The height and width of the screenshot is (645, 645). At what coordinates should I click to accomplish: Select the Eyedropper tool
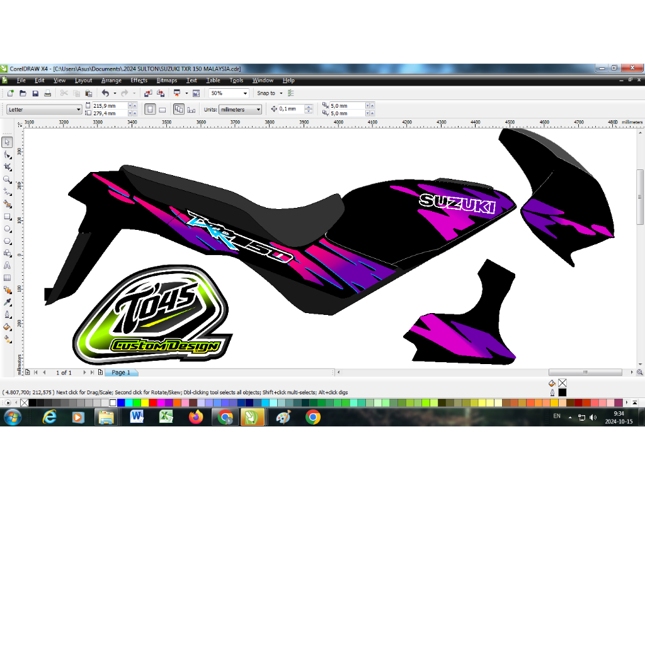8,302
